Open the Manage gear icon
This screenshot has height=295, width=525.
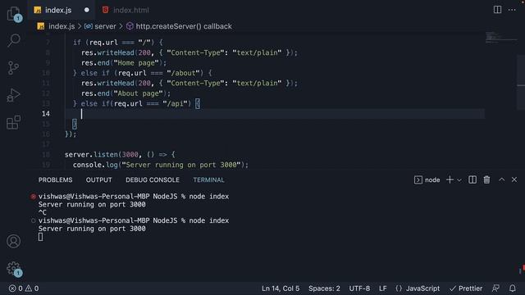pos(14,269)
